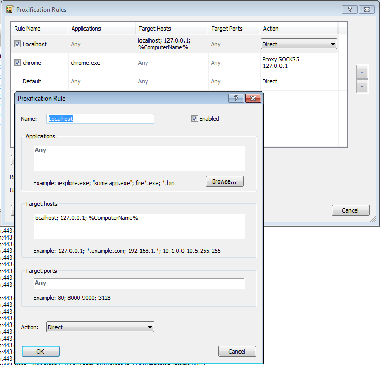The width and height of the screenshot is (380, 365).
Task: Close the Proxification Rules window
Action: click(367, 9)
